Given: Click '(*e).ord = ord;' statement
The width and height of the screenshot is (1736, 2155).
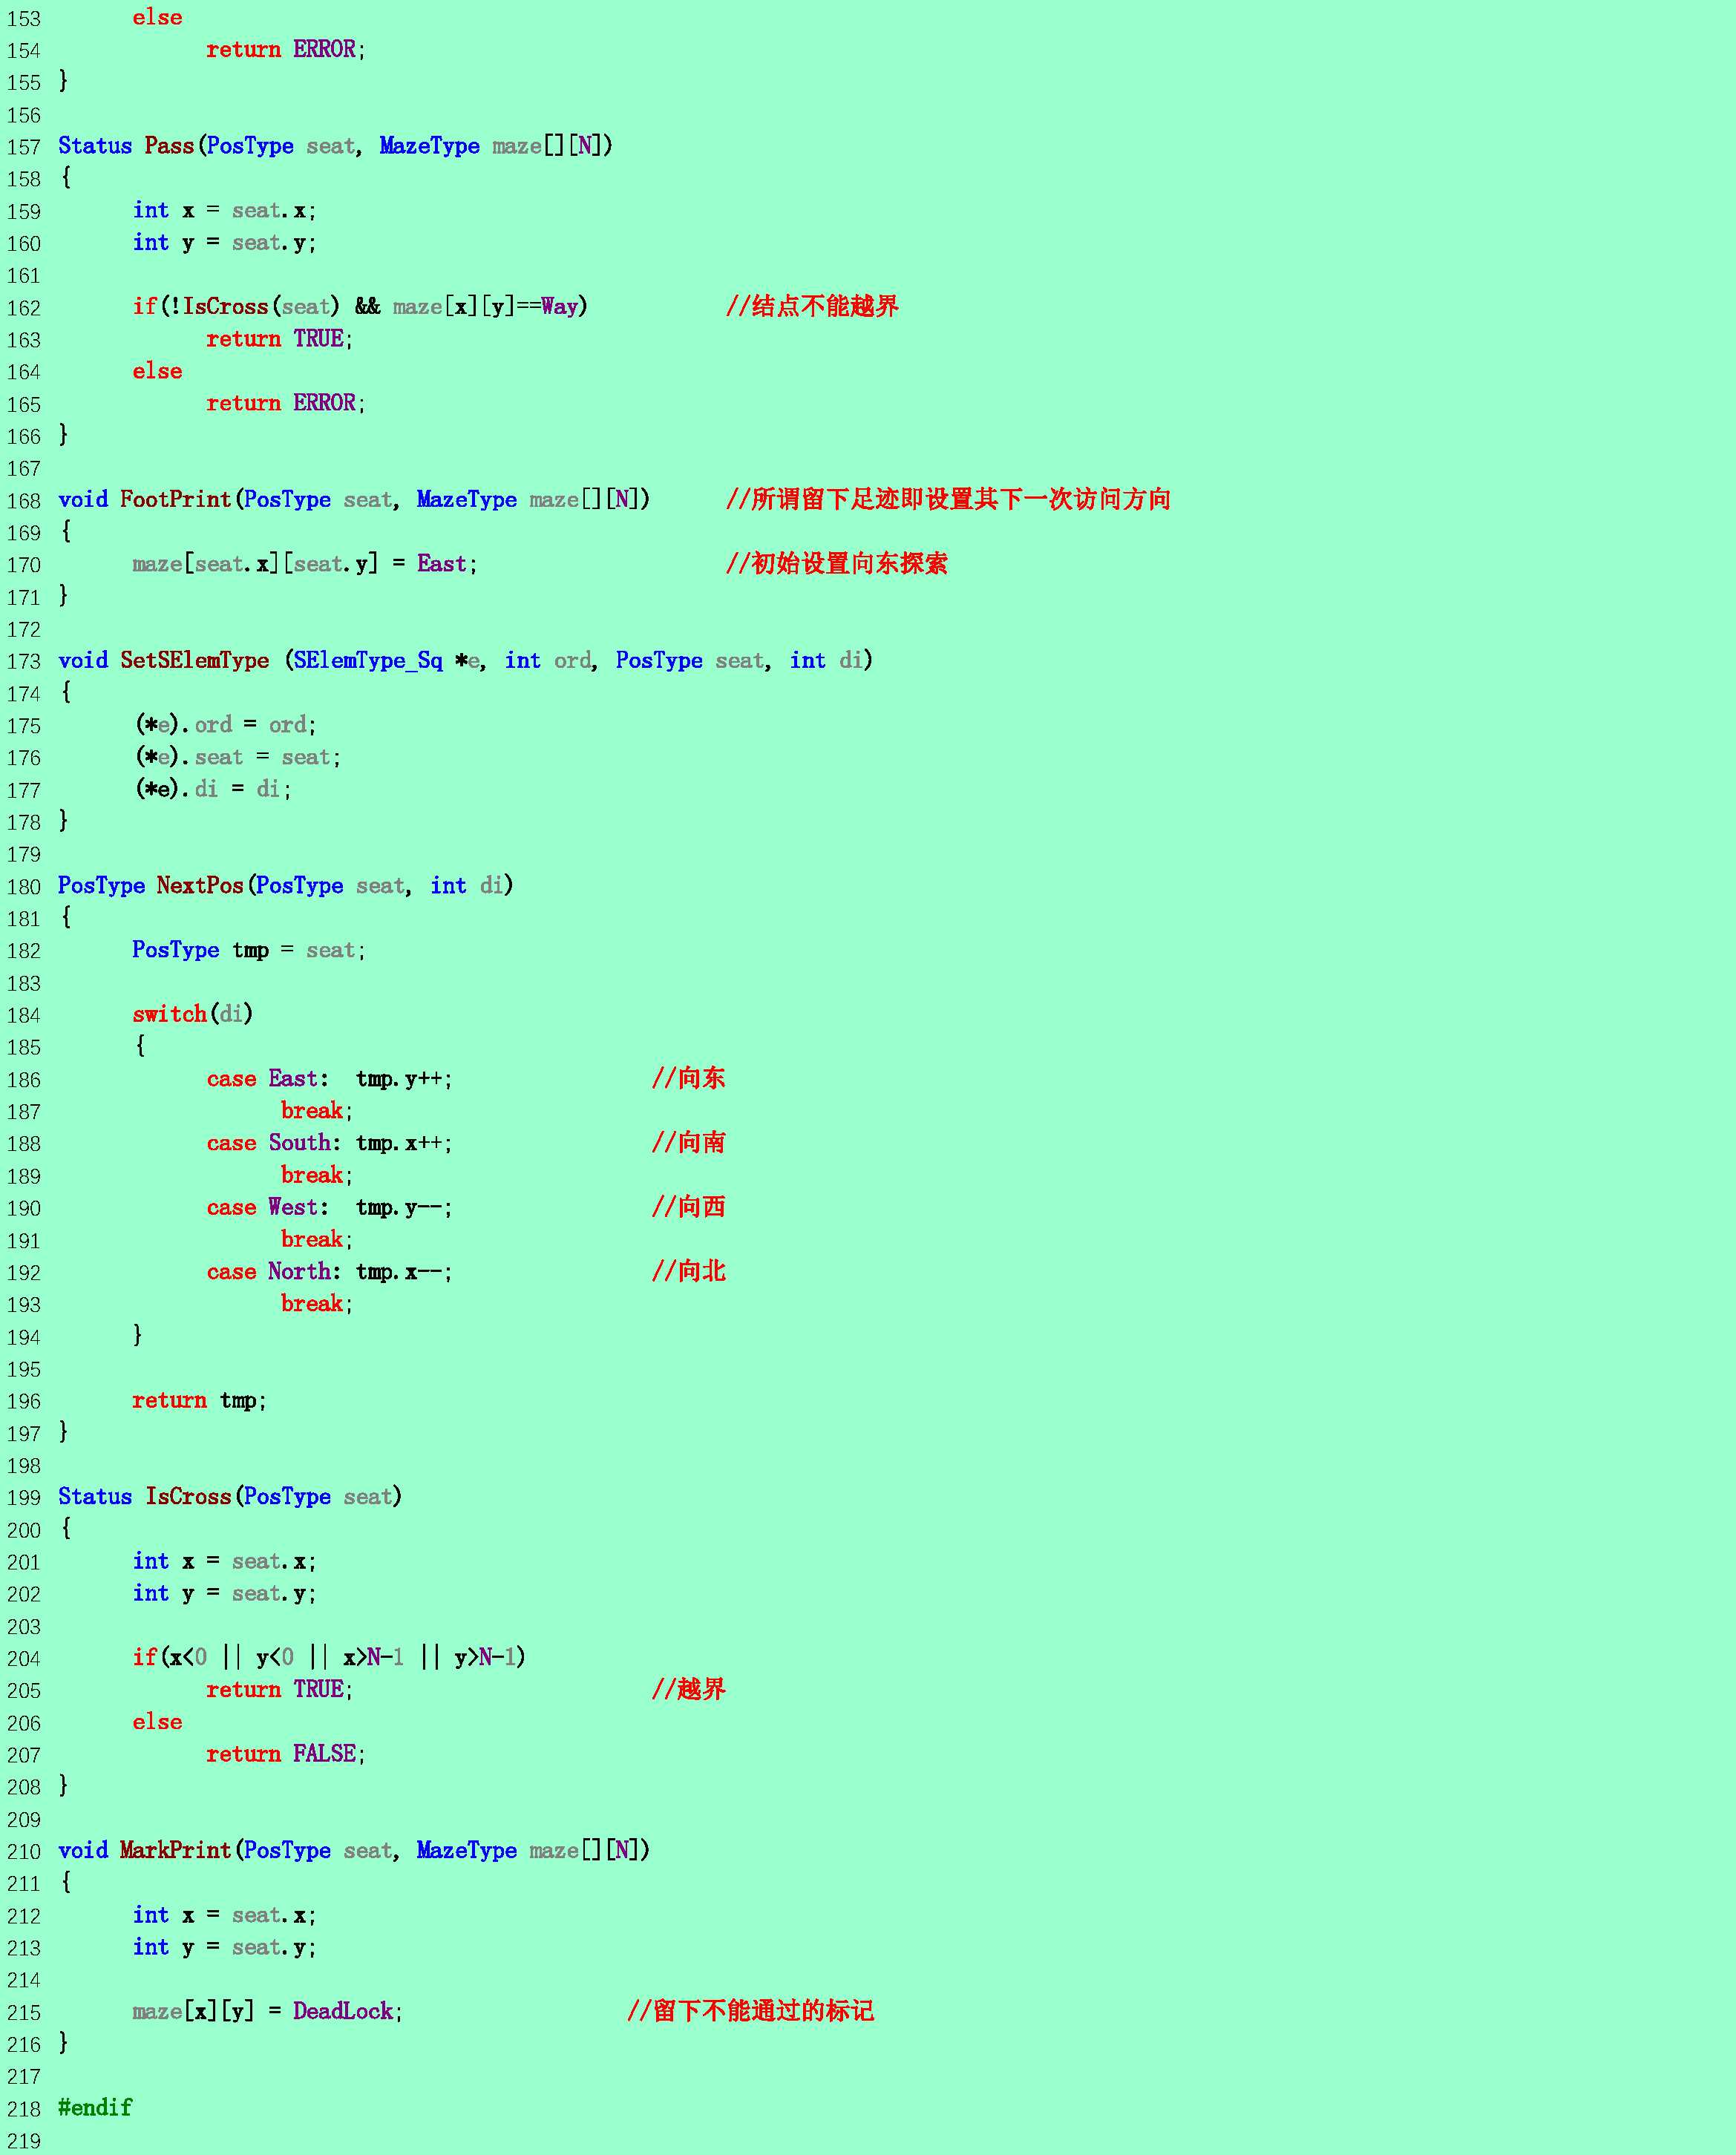Looking at the screenshot, I should click(x=226, y=724).
